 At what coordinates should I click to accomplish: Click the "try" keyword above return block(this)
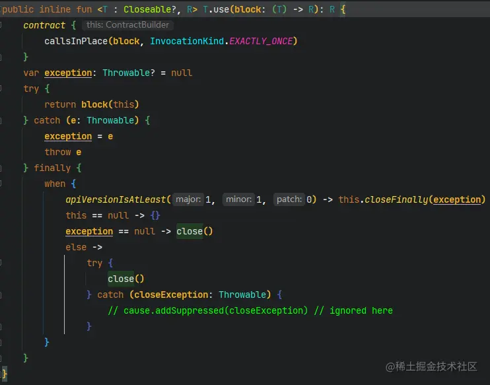(31, 88)
